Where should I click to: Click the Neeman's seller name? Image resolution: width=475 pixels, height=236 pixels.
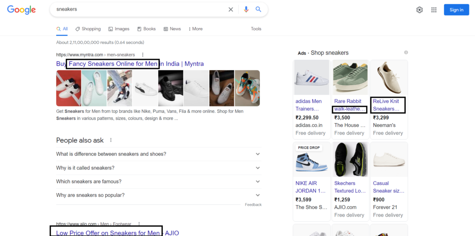pos(385,125)
